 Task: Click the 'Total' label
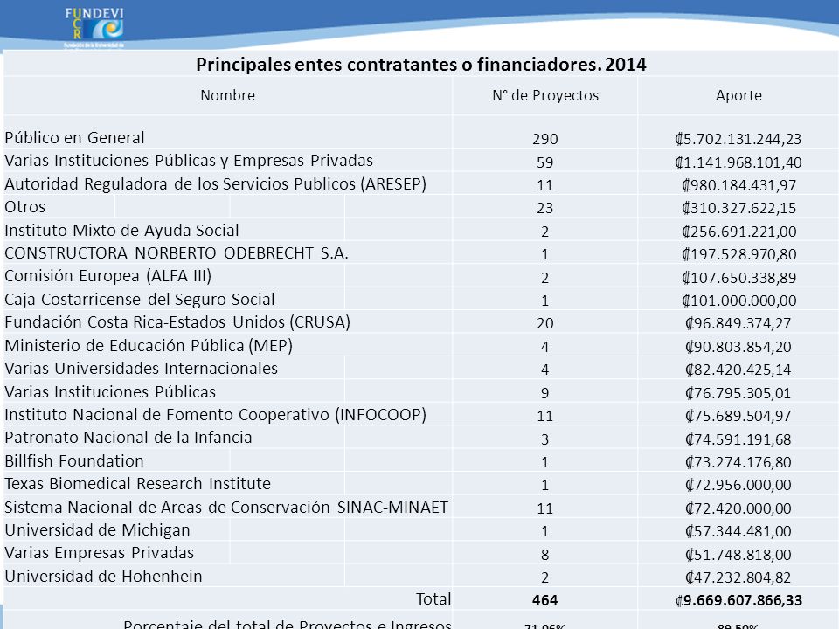tap(433, 598)
